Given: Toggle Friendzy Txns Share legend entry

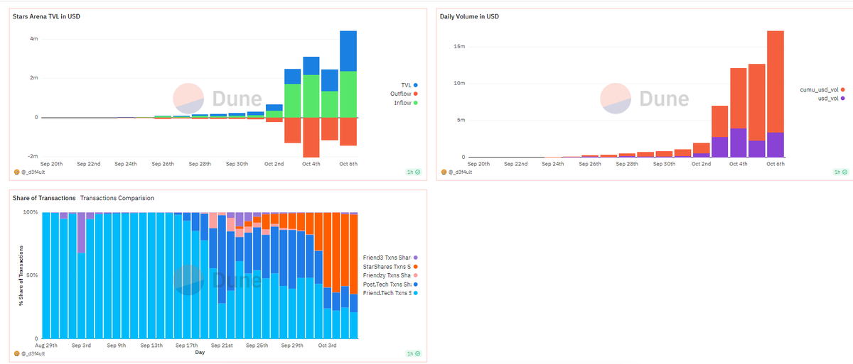Looking at the screenshot, I should [x=390, y=275].
